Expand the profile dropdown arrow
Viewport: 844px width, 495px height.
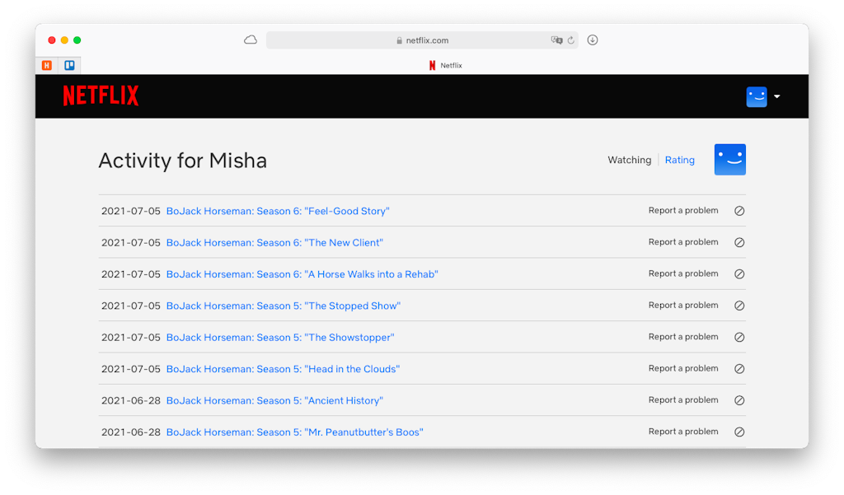point(776,96)
